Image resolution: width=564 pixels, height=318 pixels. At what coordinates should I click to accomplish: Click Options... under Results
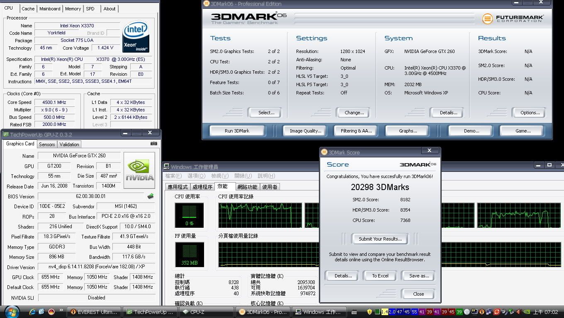coord(528,113)
